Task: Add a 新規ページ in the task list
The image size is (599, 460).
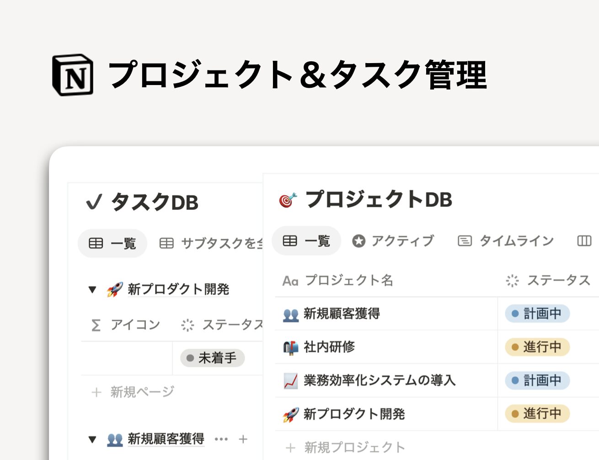Action: (x=133, y=392)
